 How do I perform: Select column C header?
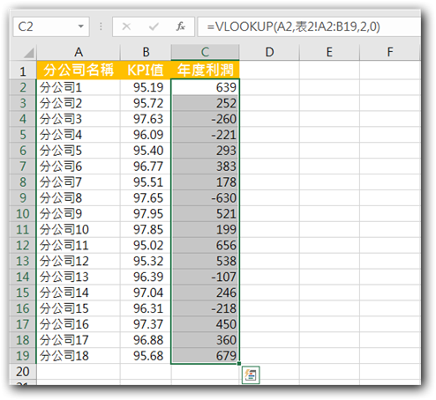[x=205, y=52]
